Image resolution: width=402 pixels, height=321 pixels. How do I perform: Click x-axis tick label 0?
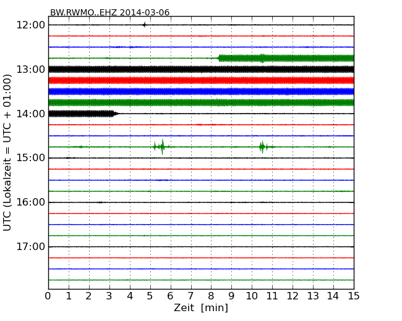48,296
